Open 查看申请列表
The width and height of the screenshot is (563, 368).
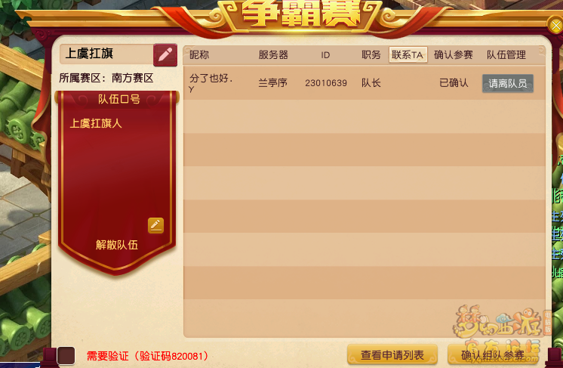pyautogui.click(x=392, y=355)
